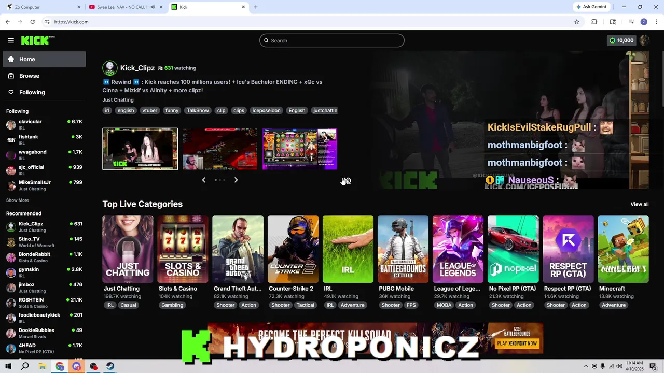Reload the Kick page

point(32,22)
